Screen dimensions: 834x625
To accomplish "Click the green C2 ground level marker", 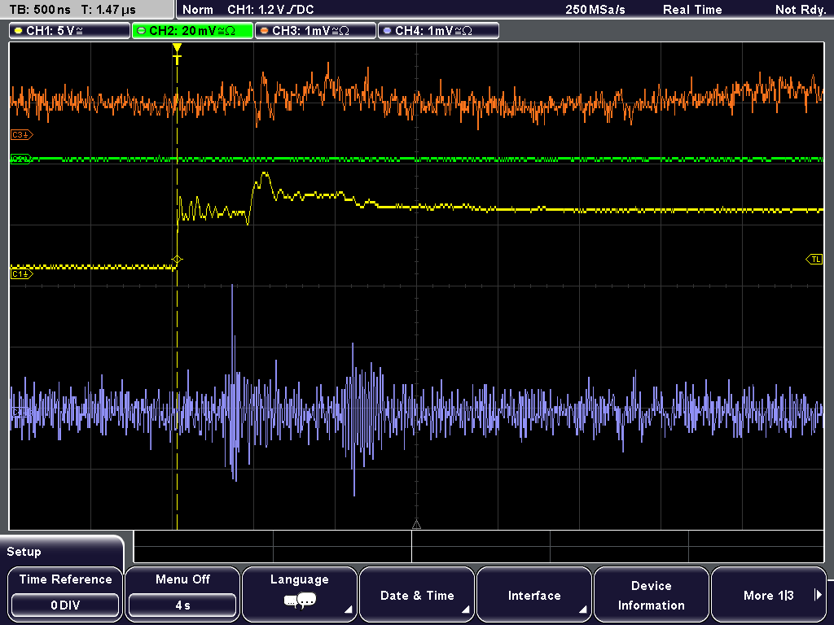I will click(21, 159).
